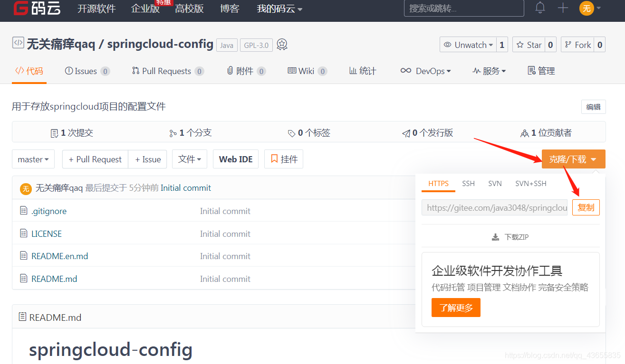
Task: Click the Java language badge
Action: point(227,45)
